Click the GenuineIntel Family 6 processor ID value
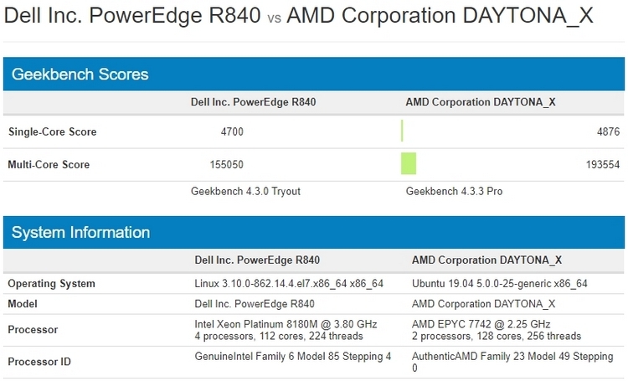 pos(293,357)
